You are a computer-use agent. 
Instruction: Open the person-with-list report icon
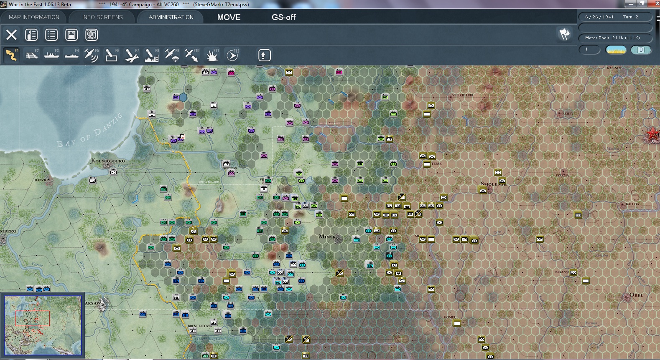pyautogui.click(x=31, y=35)
